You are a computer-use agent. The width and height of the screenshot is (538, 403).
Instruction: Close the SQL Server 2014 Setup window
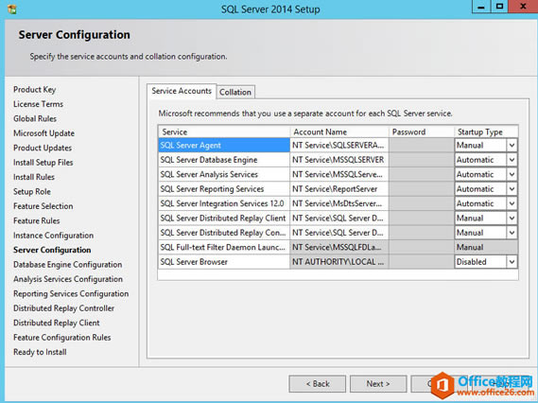point(523,7)
